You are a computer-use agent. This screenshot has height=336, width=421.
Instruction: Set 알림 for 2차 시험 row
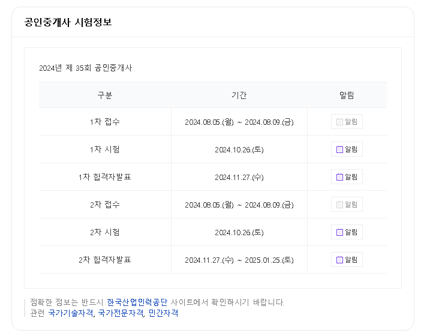point(347,232)
